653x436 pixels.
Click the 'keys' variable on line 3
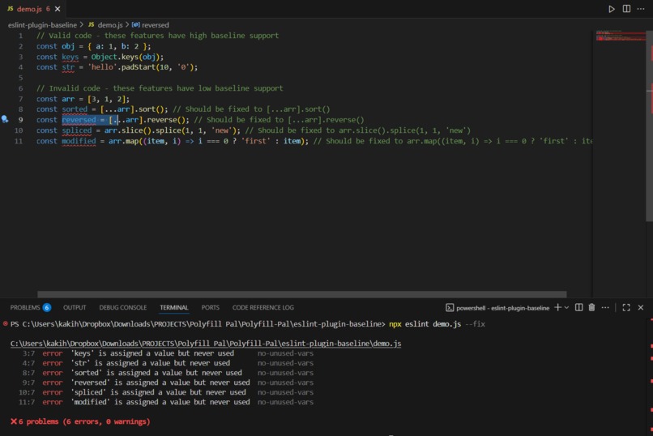(70, 57)
